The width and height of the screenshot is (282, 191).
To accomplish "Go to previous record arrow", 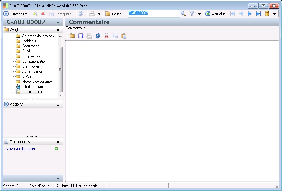I will point(241,14).
